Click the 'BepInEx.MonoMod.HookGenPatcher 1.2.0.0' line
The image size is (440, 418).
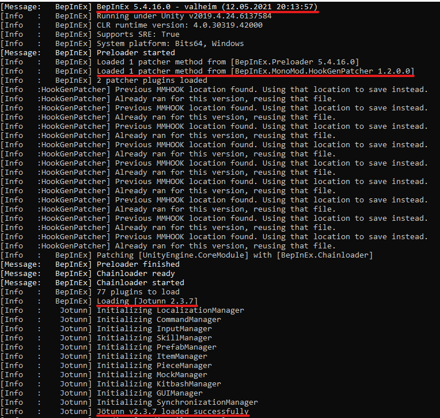coord(256,71)
